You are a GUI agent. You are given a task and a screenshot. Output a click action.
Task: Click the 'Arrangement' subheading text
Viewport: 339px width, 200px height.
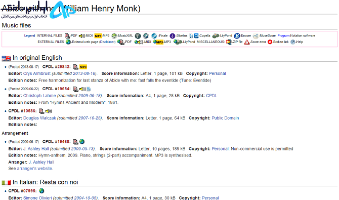[x=15, y=133]
